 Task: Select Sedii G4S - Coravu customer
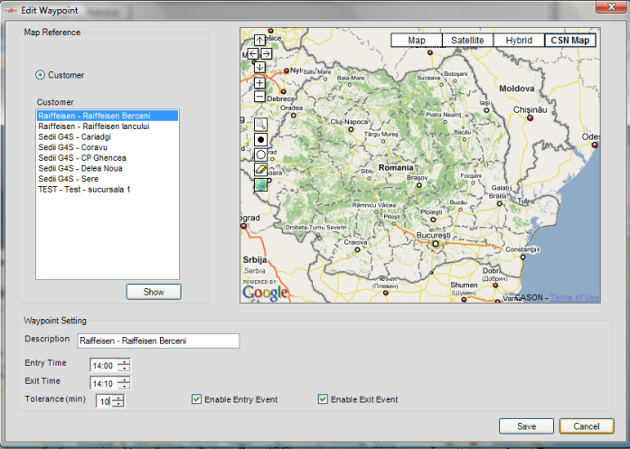[x=108, y=147]
